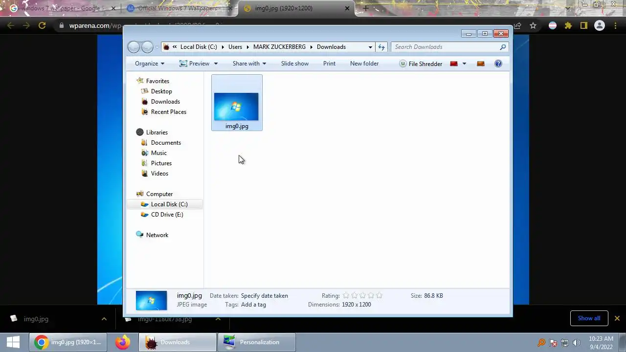This screenshot has height=352, width=626.
Task: Start a Slide show
Action: [x=295, y=64]
